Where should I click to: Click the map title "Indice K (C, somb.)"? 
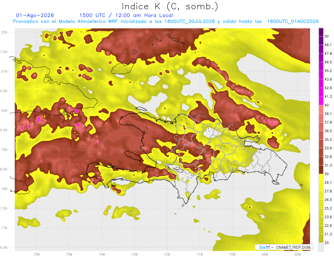170,6
